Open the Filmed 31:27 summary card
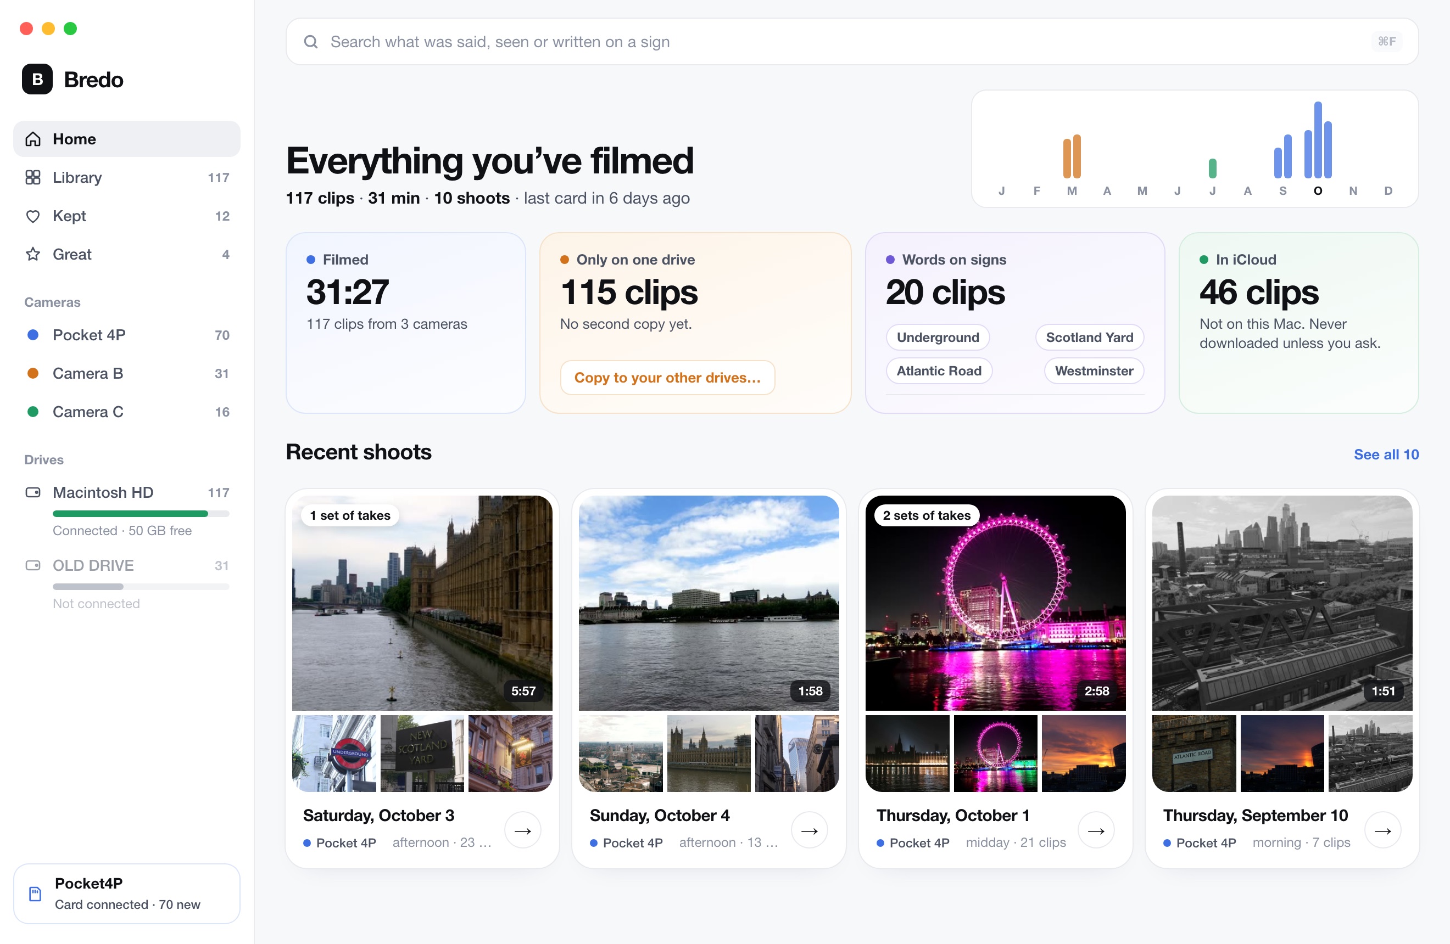The height and width of the screenshot is (944, 1450). [406, 323]
